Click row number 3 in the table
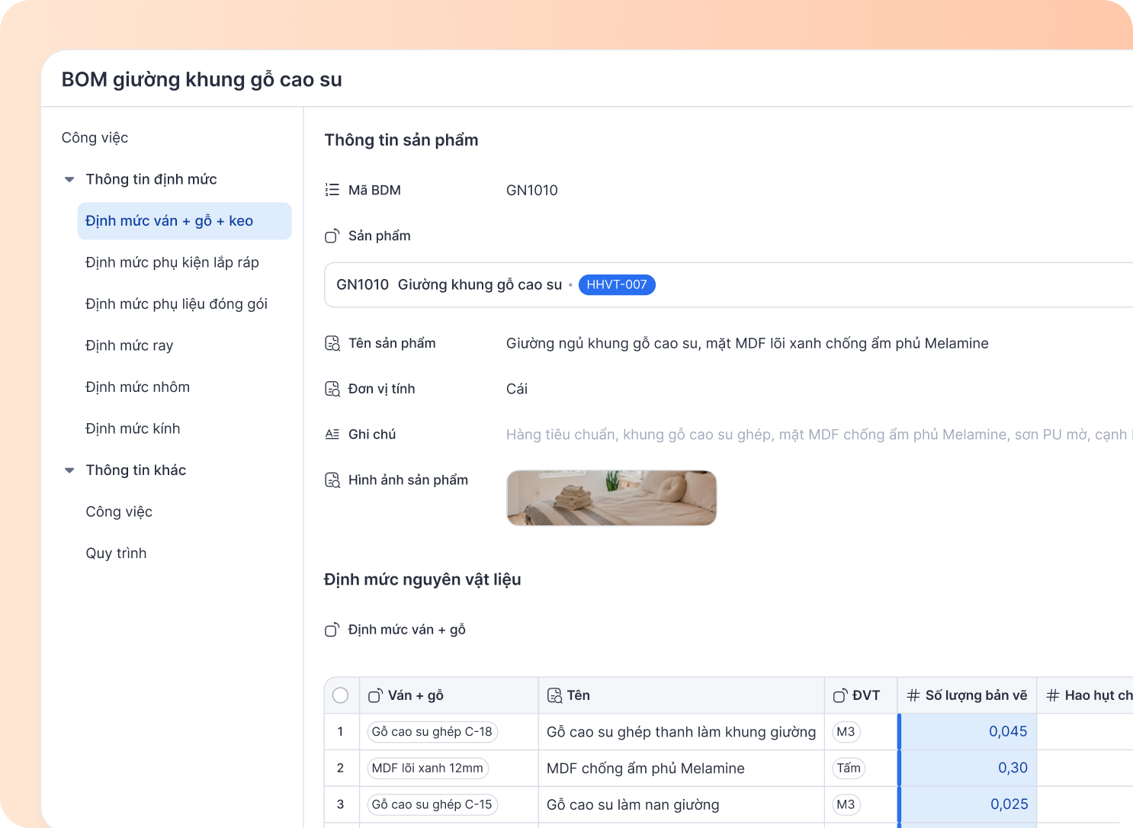 tap(340, 804)
